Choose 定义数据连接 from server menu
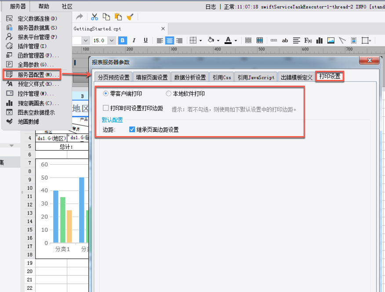 click(x=37, y=18)
